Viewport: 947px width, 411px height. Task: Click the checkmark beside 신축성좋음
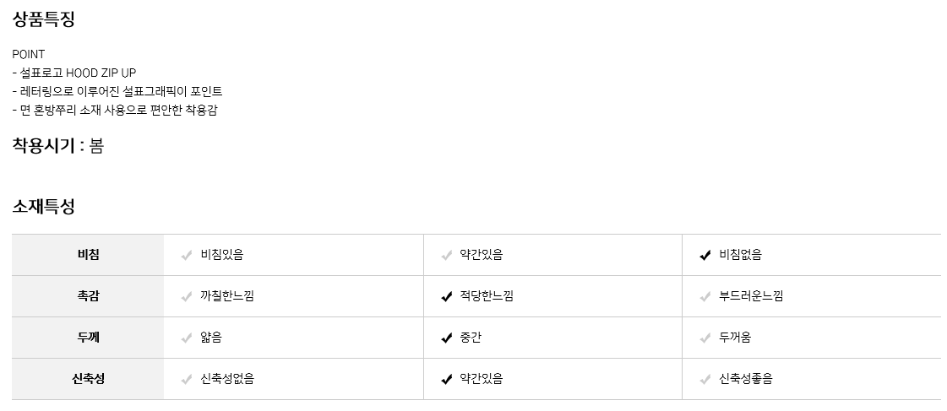pyautogui.click(x=705, y=379)
